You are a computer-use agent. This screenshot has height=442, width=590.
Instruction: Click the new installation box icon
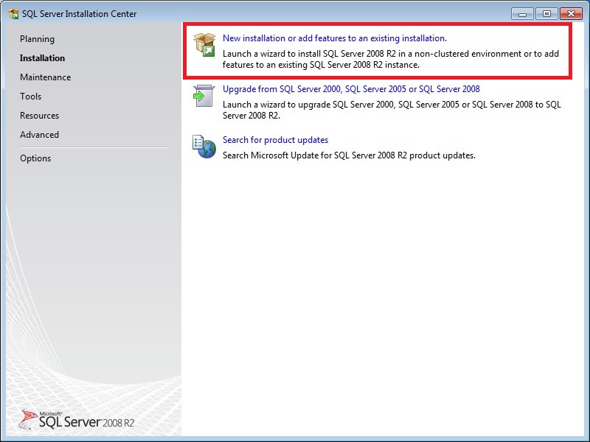204,44
